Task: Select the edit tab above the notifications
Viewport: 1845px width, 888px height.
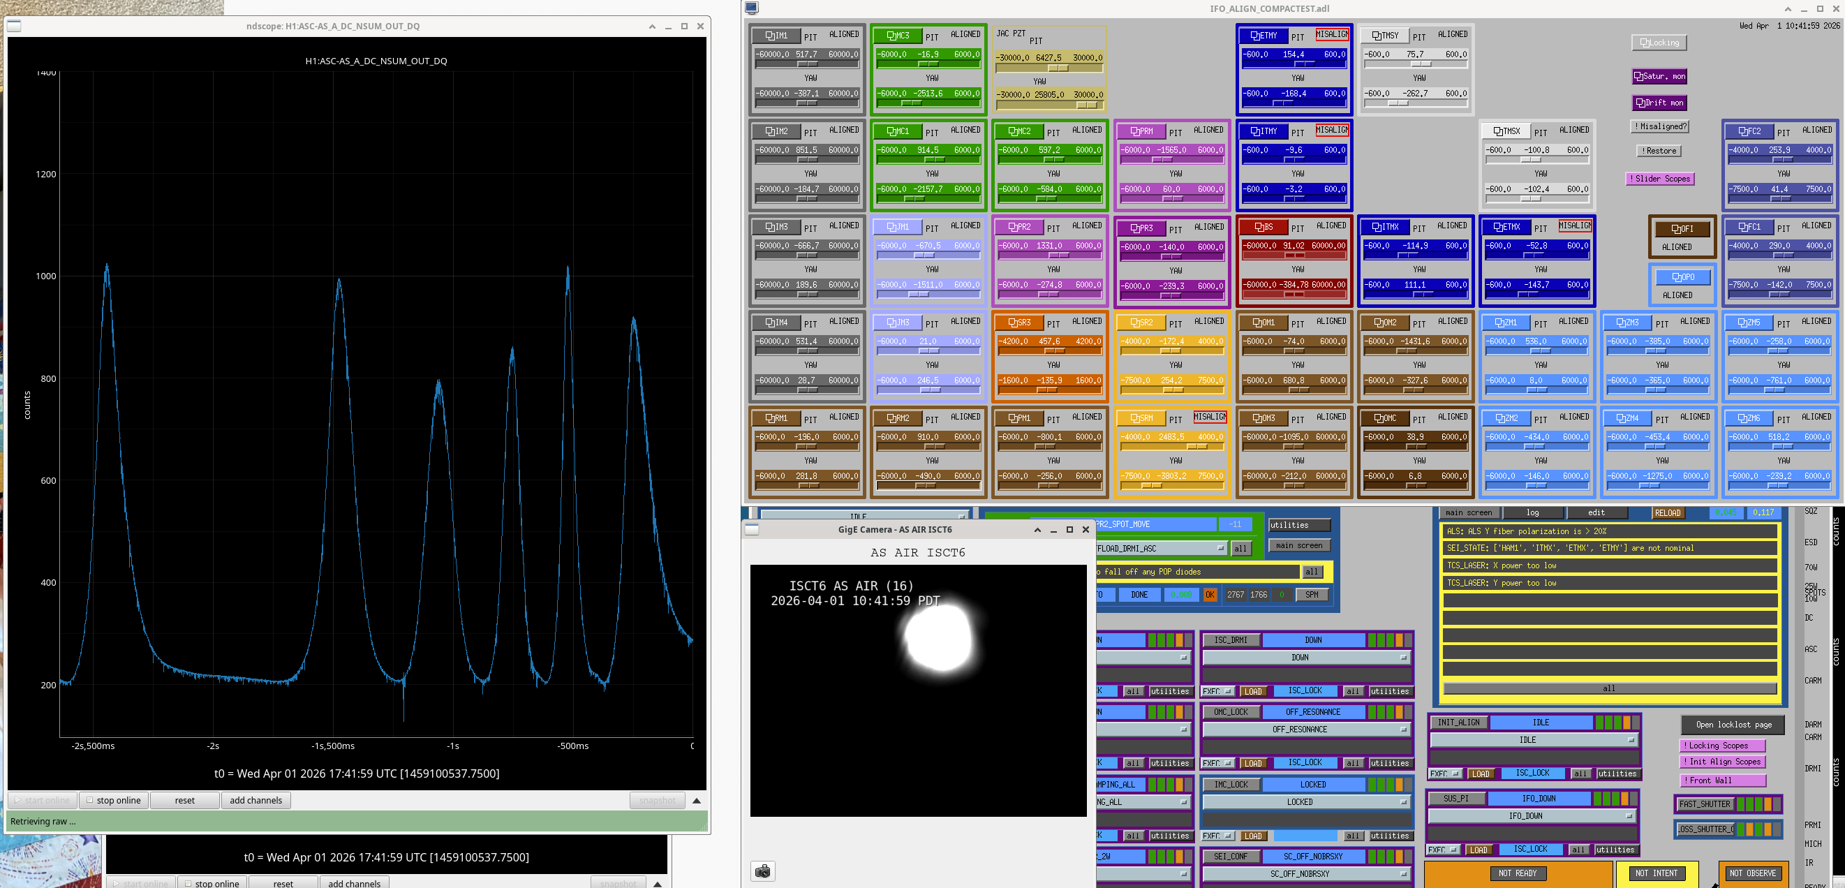Action: pyautogui.click(x=1596, y=512)
